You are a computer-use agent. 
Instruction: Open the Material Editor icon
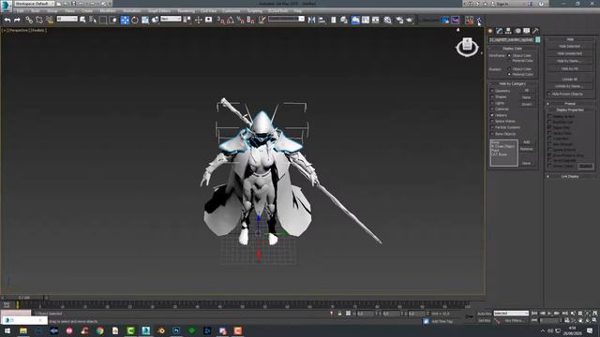click(387, 20)
